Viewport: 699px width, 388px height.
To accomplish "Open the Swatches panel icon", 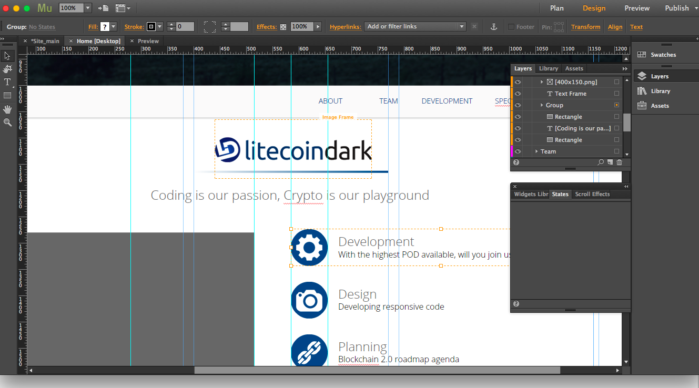I will [x=642, y=55].
